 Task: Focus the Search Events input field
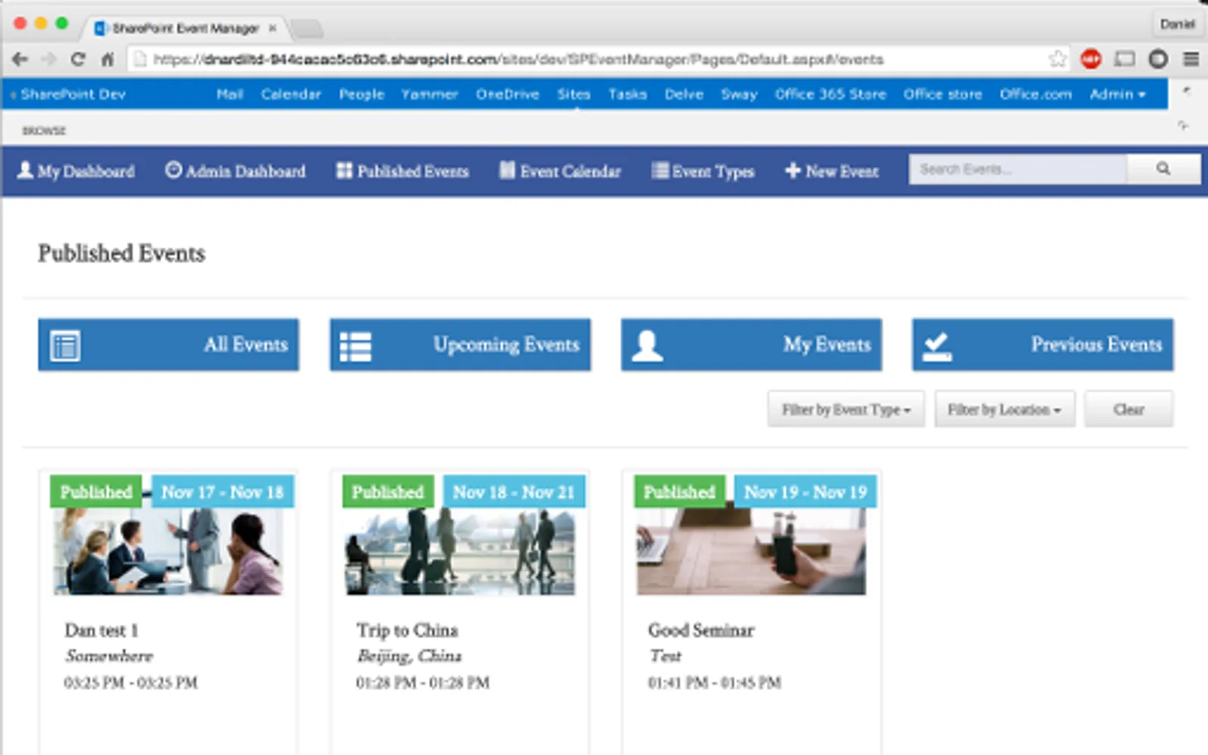coord(1018,169)
